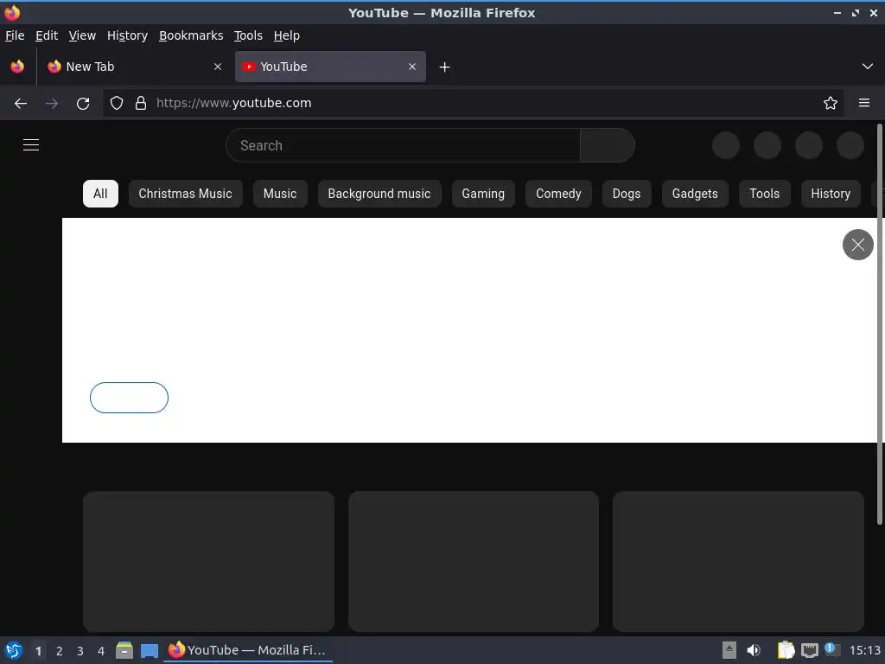This screenshot has width=885, height=664.
Task: Filter by Background music chip
Action: [379, 194]
